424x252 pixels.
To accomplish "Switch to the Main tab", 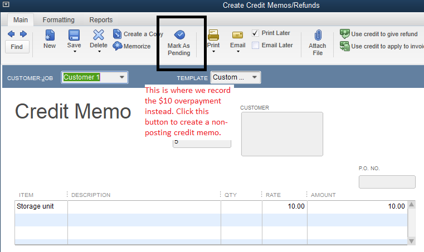I will tap(21, 20).
